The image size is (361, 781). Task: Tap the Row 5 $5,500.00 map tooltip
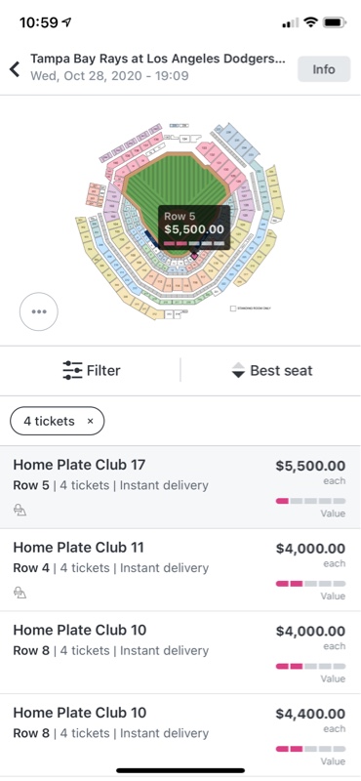(194, 227)
